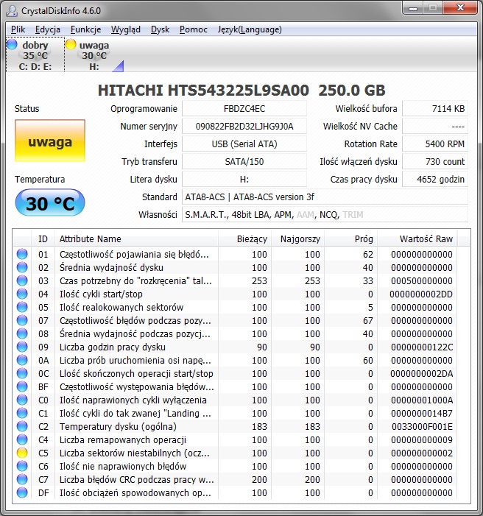Click status dot for attribute C1
Screen dimensions: 483x516
pyautogui.click(x=22, y=413)
